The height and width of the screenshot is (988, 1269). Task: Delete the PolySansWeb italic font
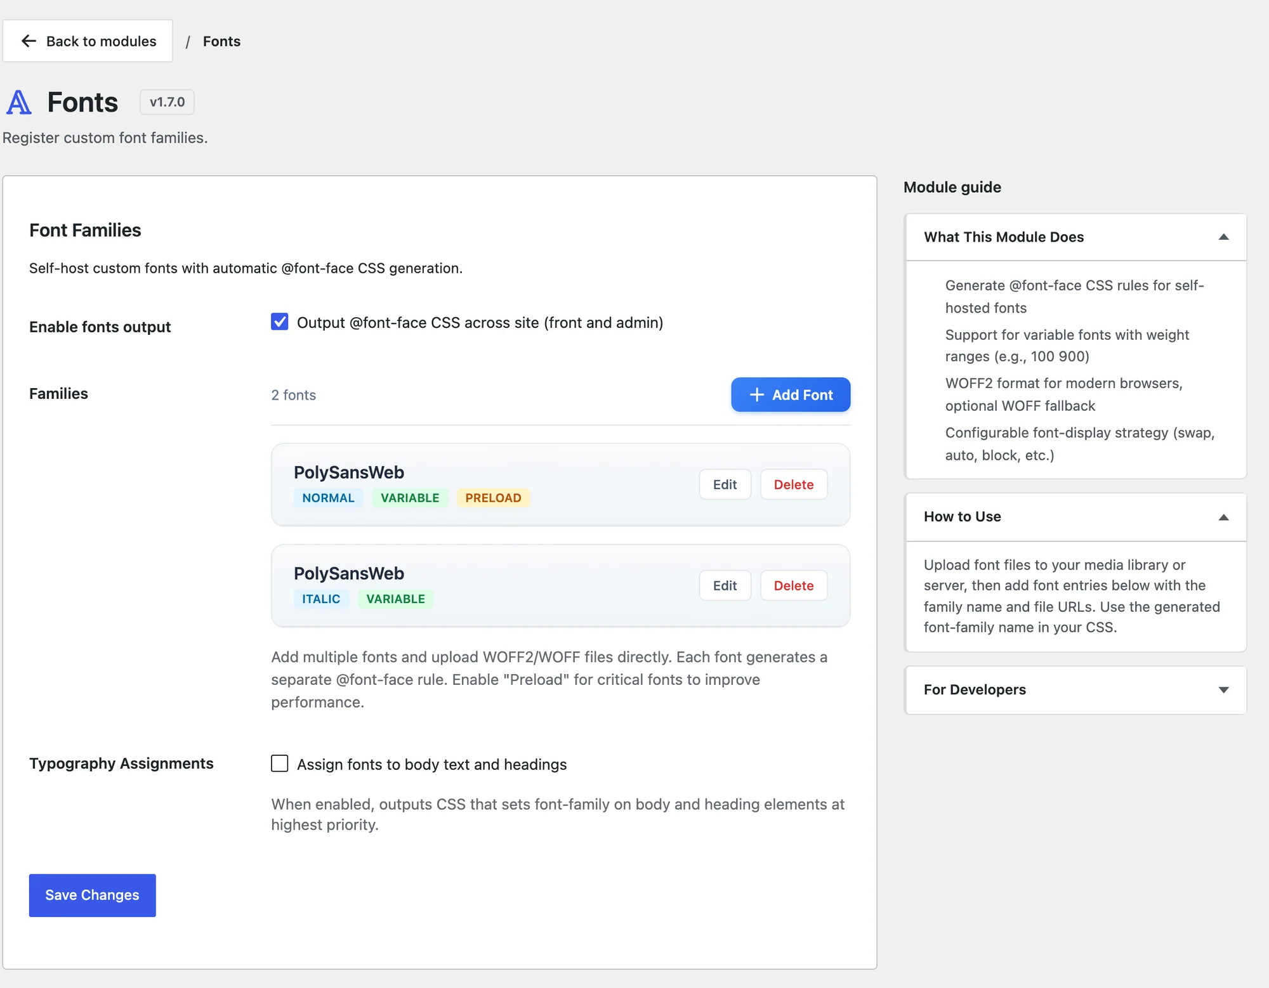click(x=793, y=585)
